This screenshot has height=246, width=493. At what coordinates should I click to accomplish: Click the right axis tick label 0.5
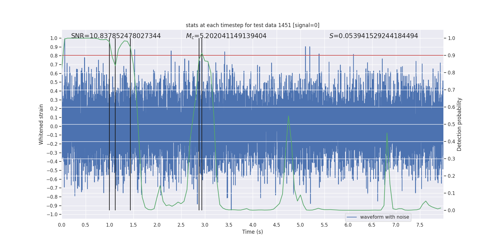451,124
